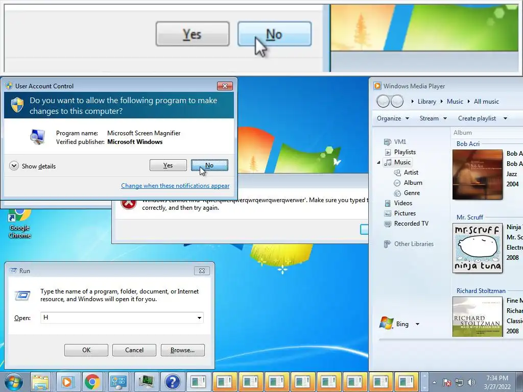Select Library in the Media Player breadcrumb
The image size is (523, 392).
coord(426,102)
